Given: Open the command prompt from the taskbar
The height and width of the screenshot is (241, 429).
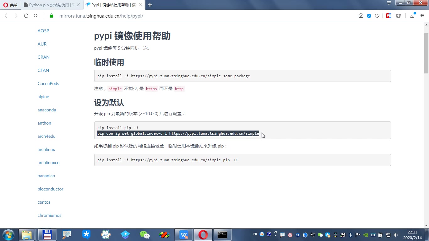Looking at the screenshot, I should point(222,234).
